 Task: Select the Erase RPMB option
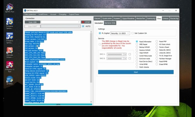click(x=157, y=64)
